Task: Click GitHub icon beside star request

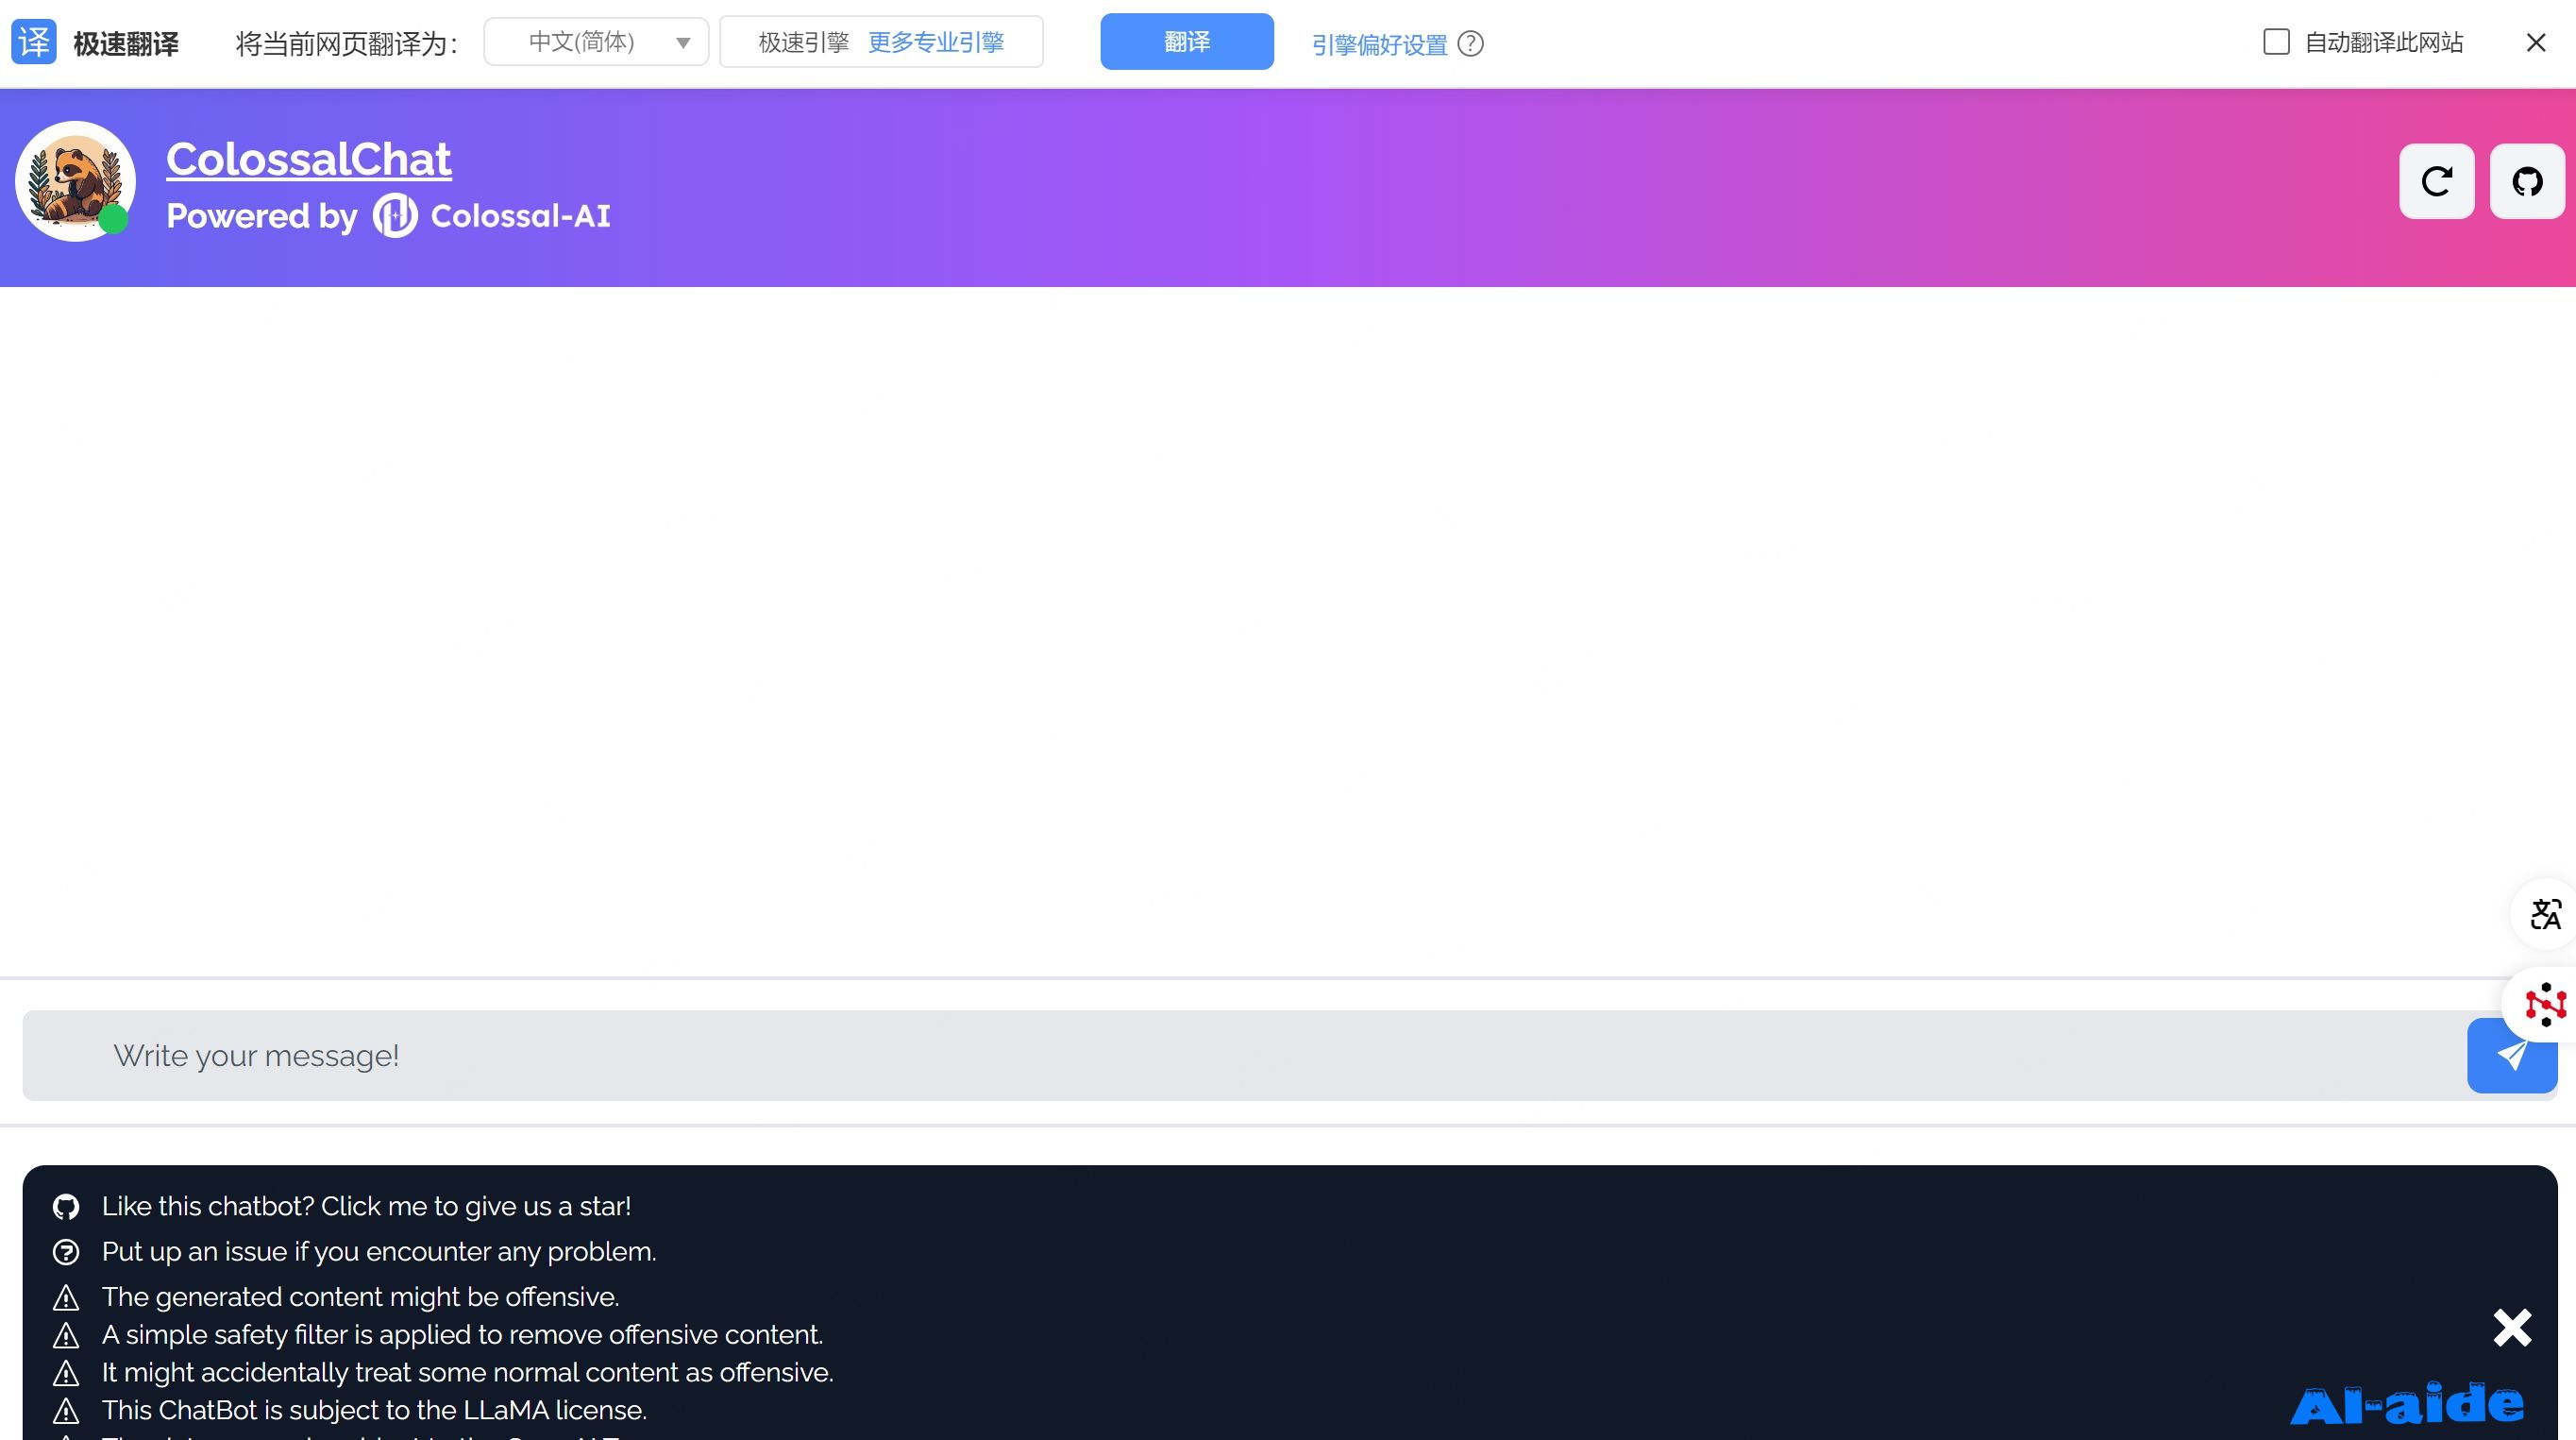Action: [x=66, y=1207]
